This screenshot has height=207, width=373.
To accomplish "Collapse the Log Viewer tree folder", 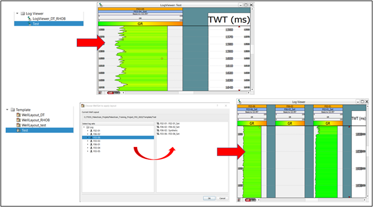I will click(x=17, y=14).
